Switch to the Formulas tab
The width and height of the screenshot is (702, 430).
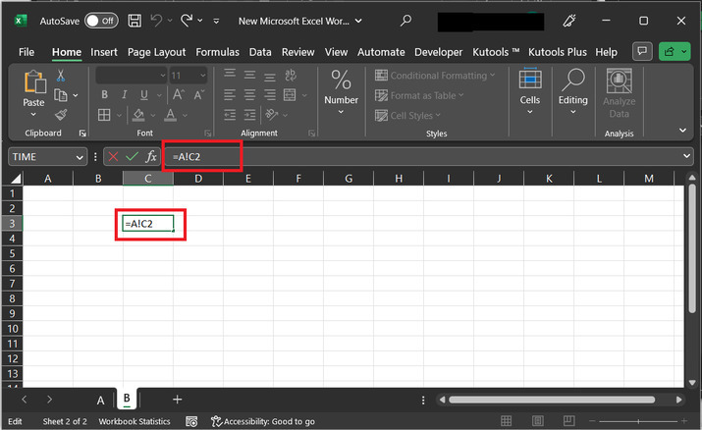[x=217, y=52]
